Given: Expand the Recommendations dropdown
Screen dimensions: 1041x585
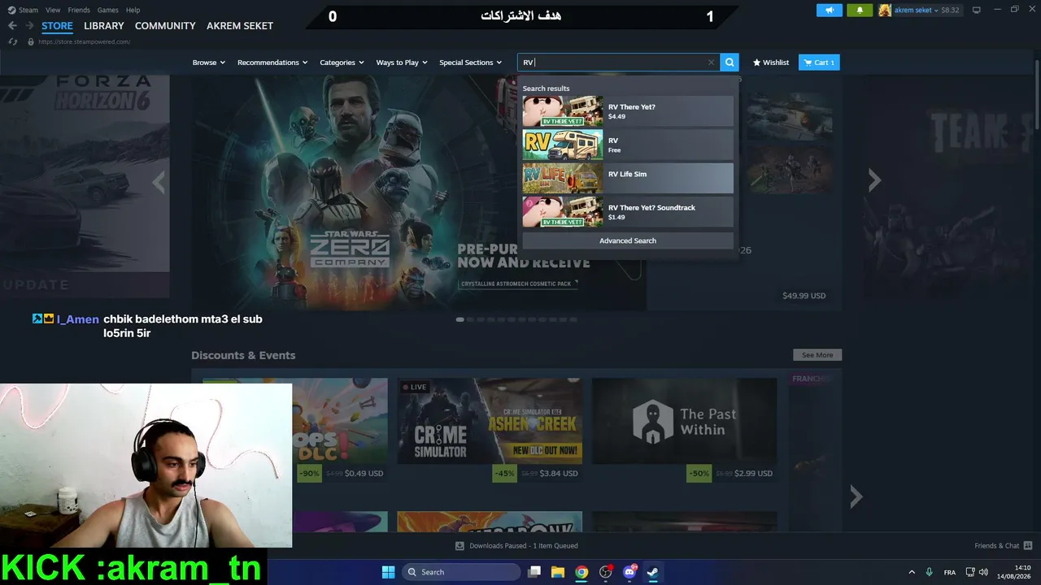Looking at the screenshot, I should point(272,63).
